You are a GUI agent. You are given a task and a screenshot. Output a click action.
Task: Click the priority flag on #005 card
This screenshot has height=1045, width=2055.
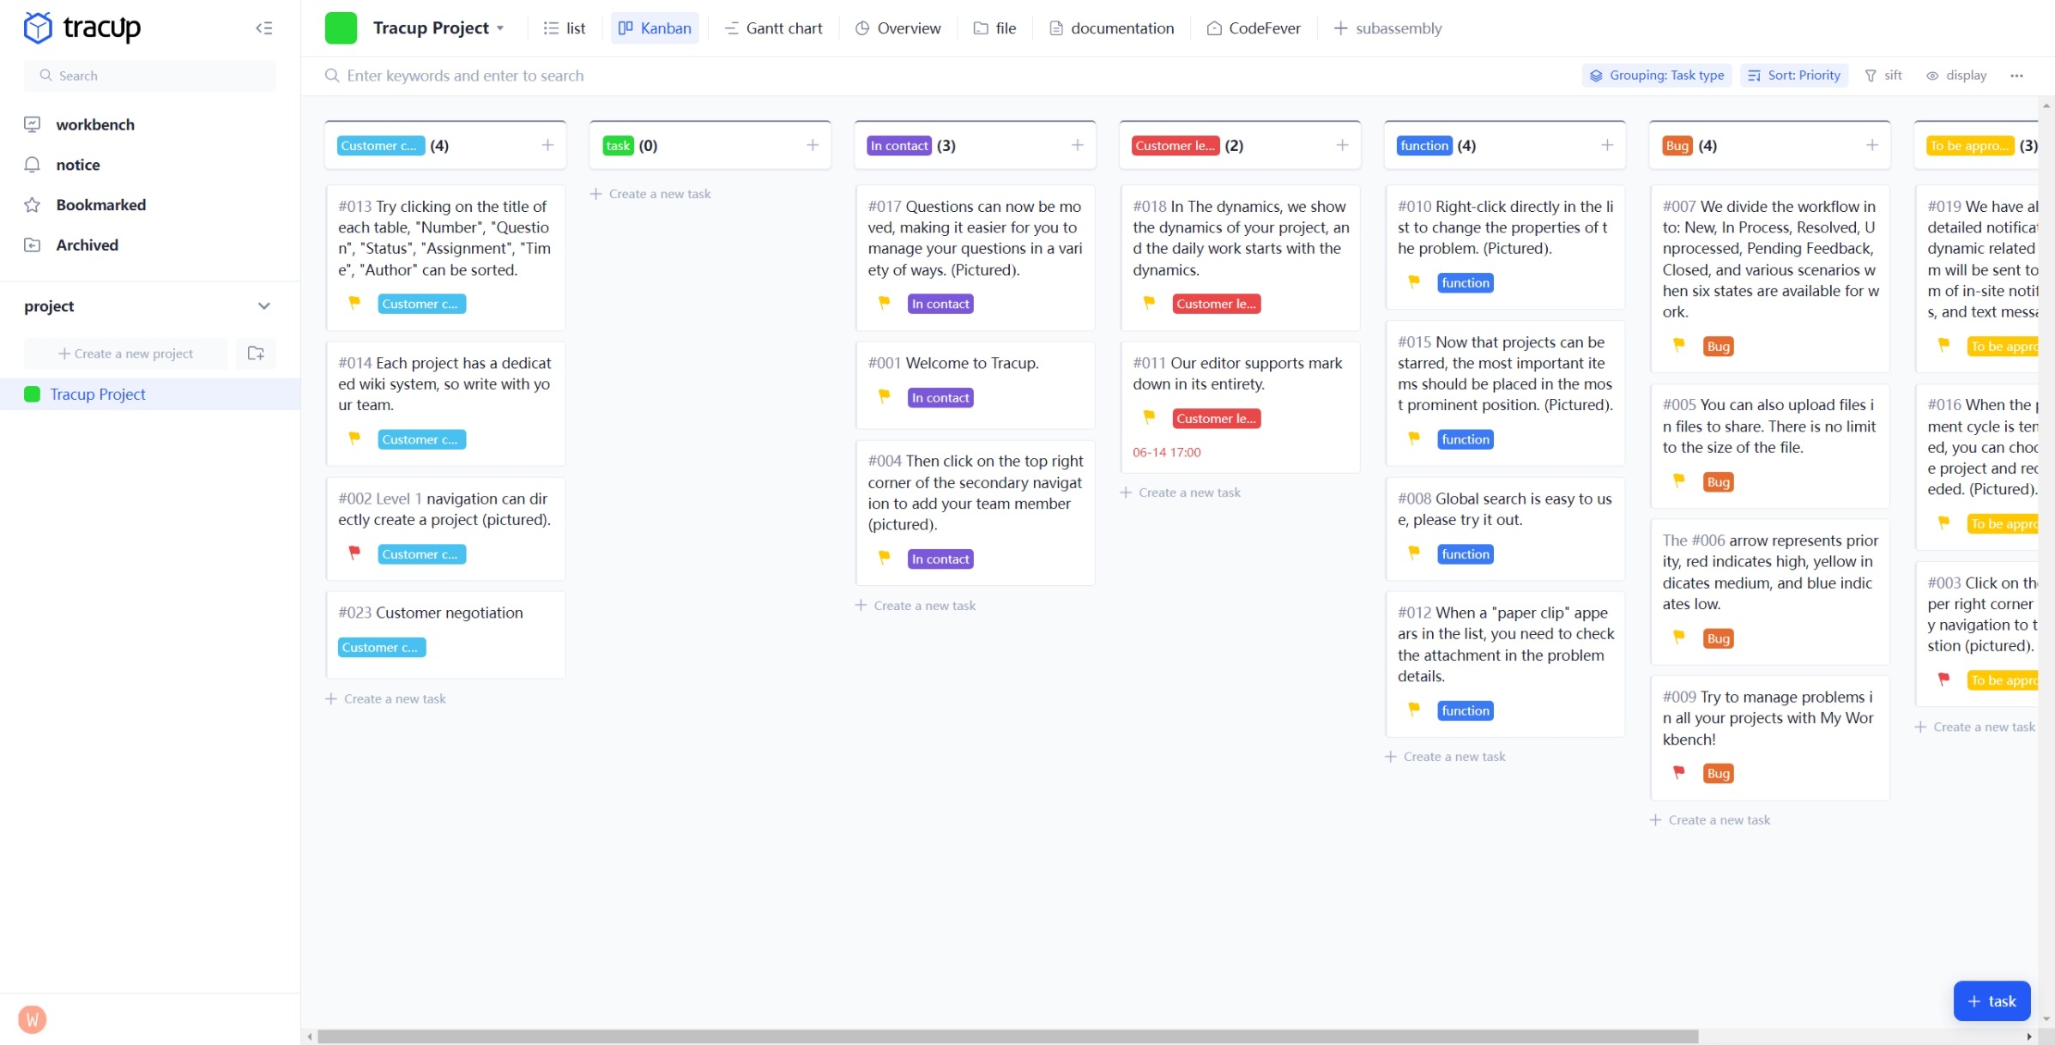pyautogui.click(x=1679, y=481)
